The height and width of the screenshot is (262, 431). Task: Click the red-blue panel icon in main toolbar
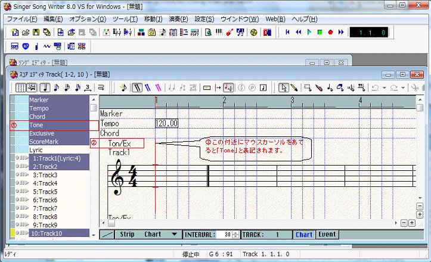point(267,32)
